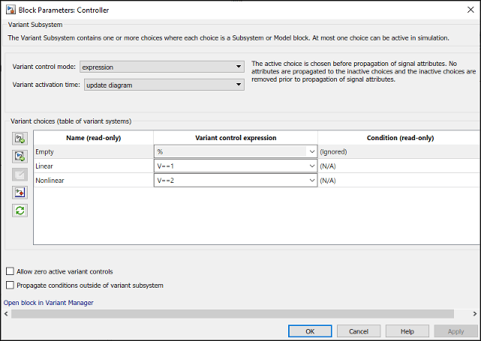Select the Nonlinear variant name cell
Screen dimensions: 481x341
pyautogui.click(x=93, y=180)
